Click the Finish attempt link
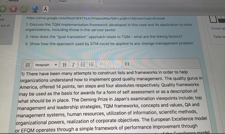This screenshot has height=134, width=225. (218, 28)
